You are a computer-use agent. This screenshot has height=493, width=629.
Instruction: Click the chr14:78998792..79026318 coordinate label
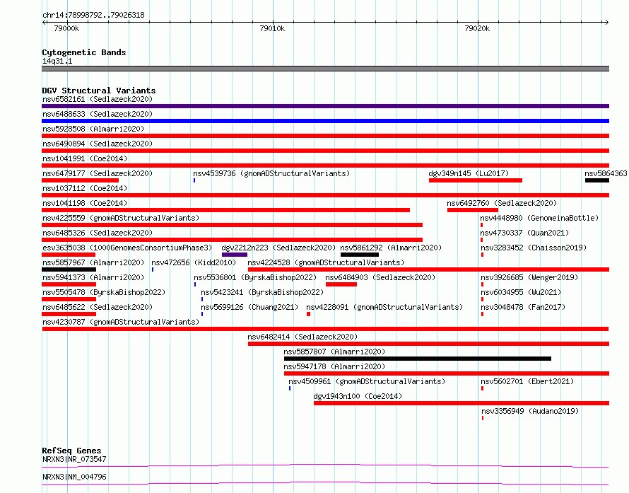coord(93,15)
